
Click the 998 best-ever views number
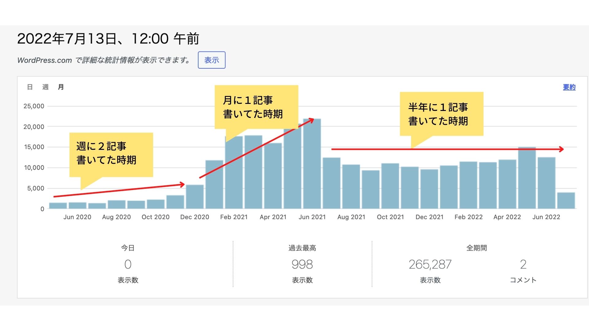[302, 264]
